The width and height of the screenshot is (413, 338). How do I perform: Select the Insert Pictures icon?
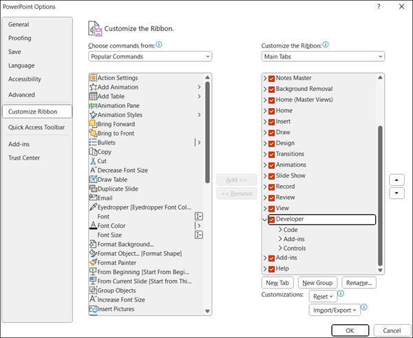(93, 309)
